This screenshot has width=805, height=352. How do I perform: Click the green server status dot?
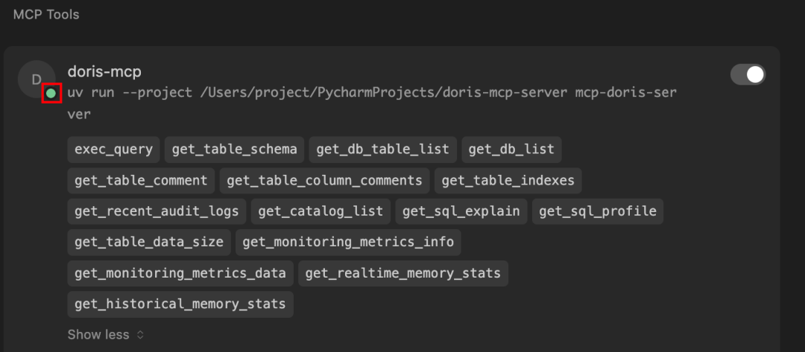[x=51, y=93]
